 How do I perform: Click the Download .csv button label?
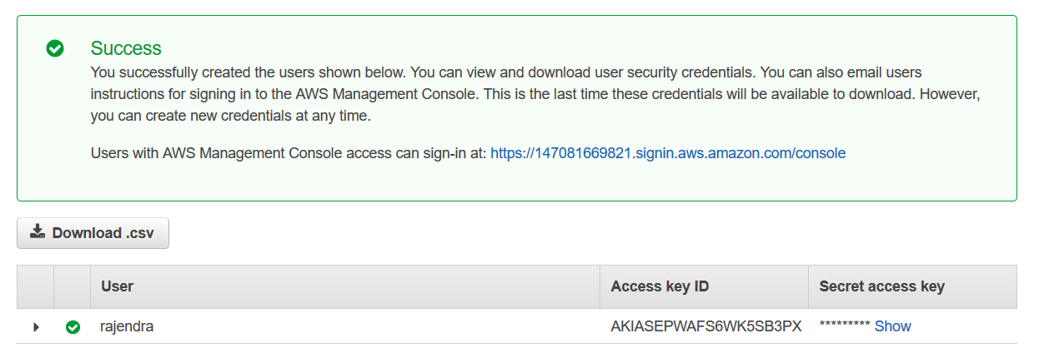tap(103, 233)
